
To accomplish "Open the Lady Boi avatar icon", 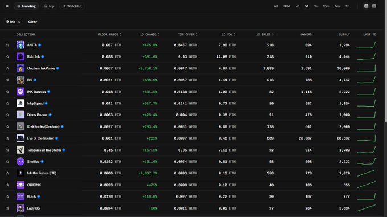I will (20, 208).
